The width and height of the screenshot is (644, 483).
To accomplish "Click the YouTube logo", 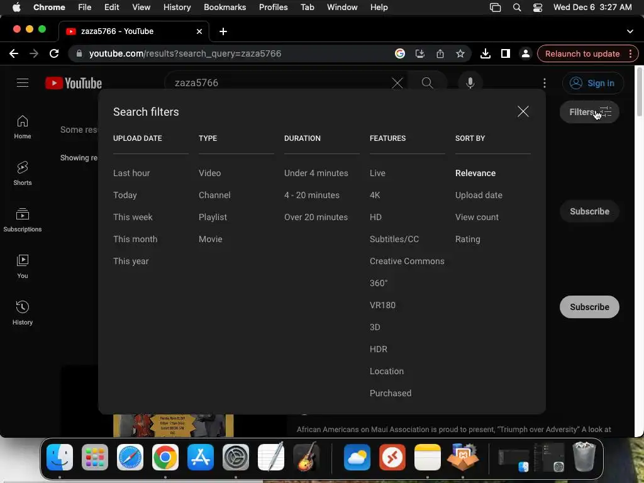I will pos(74,84).
